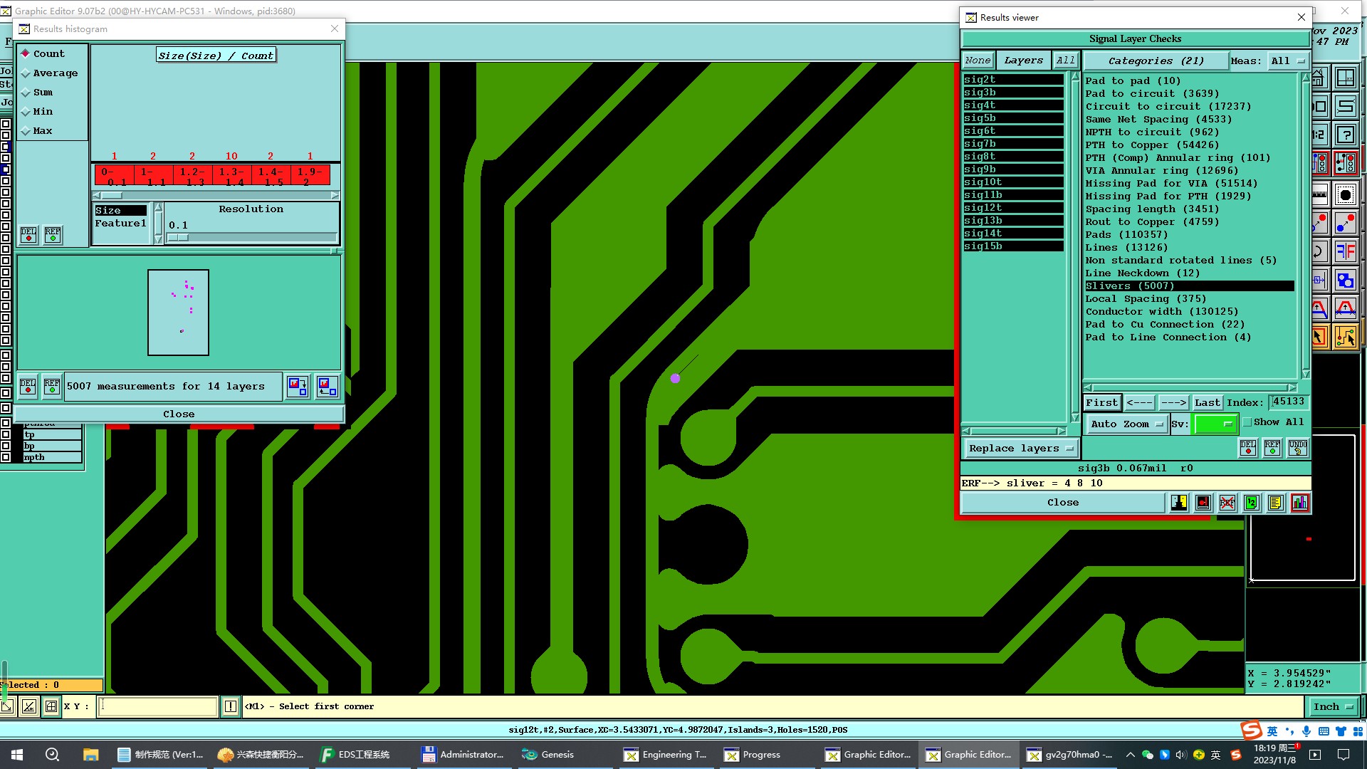Image resolution: width=1367 pixels, height=769 pixels.
Task: Open the results histogram chart icon
Action: point(1299,503)
